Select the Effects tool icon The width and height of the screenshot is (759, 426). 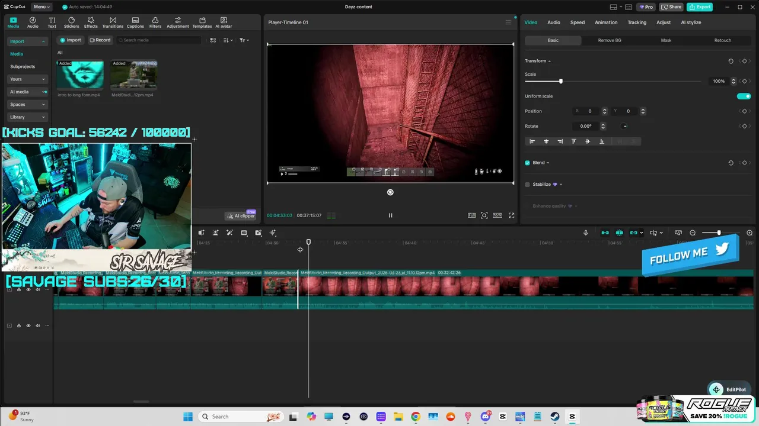(91, 22)
